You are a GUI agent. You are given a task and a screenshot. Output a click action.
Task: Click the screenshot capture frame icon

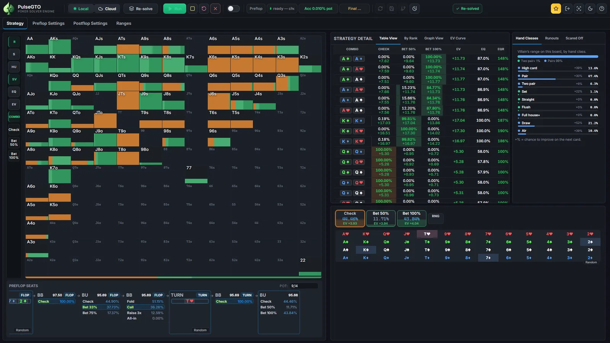579,8
